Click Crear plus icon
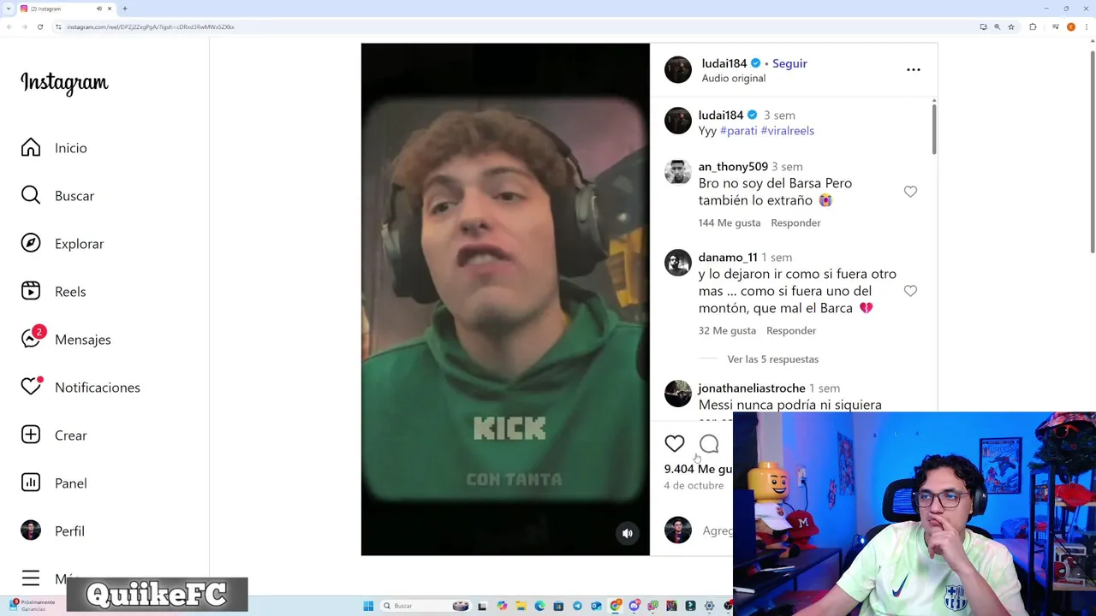The width and height of the screenshot is (1096, 616). 31,435
